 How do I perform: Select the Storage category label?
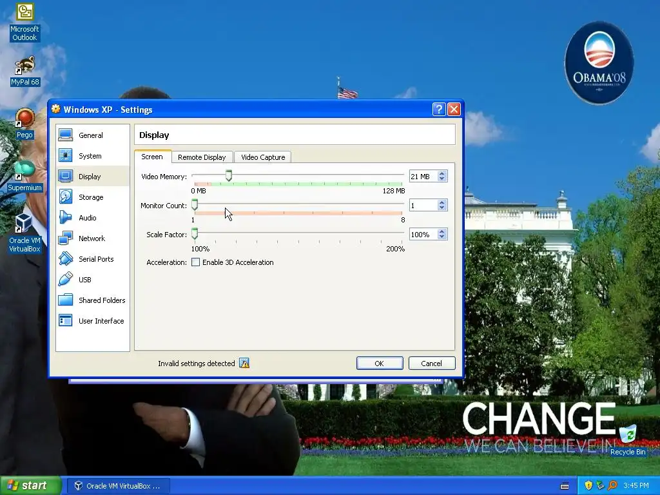(91, 197)
